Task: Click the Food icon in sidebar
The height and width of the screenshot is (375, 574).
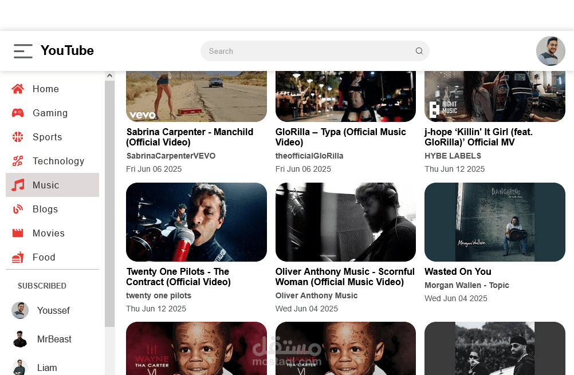Action: point(18,257)
